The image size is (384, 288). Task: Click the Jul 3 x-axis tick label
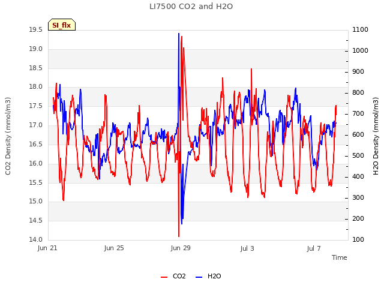pos(247,248)
